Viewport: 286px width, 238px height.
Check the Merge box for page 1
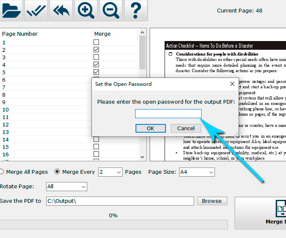pyautogui.click(x=96, y=42)
